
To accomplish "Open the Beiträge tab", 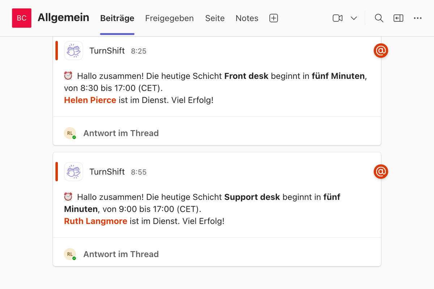I will [117, 18].
